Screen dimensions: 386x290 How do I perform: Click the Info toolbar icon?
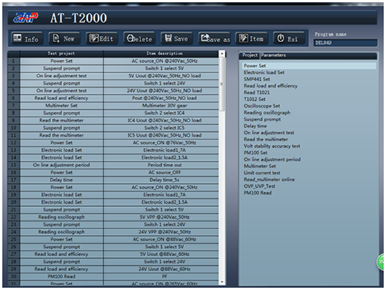17,38
